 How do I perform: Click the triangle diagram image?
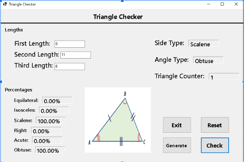[x=118, y=120]
